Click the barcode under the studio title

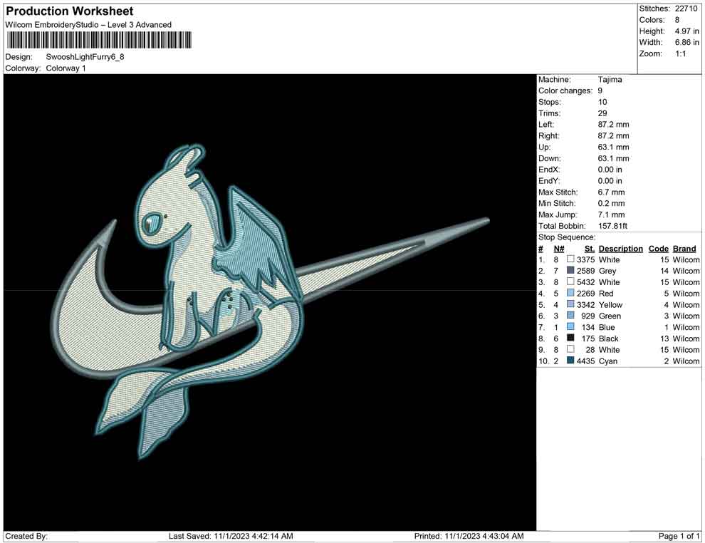click(x=99, y=41)
